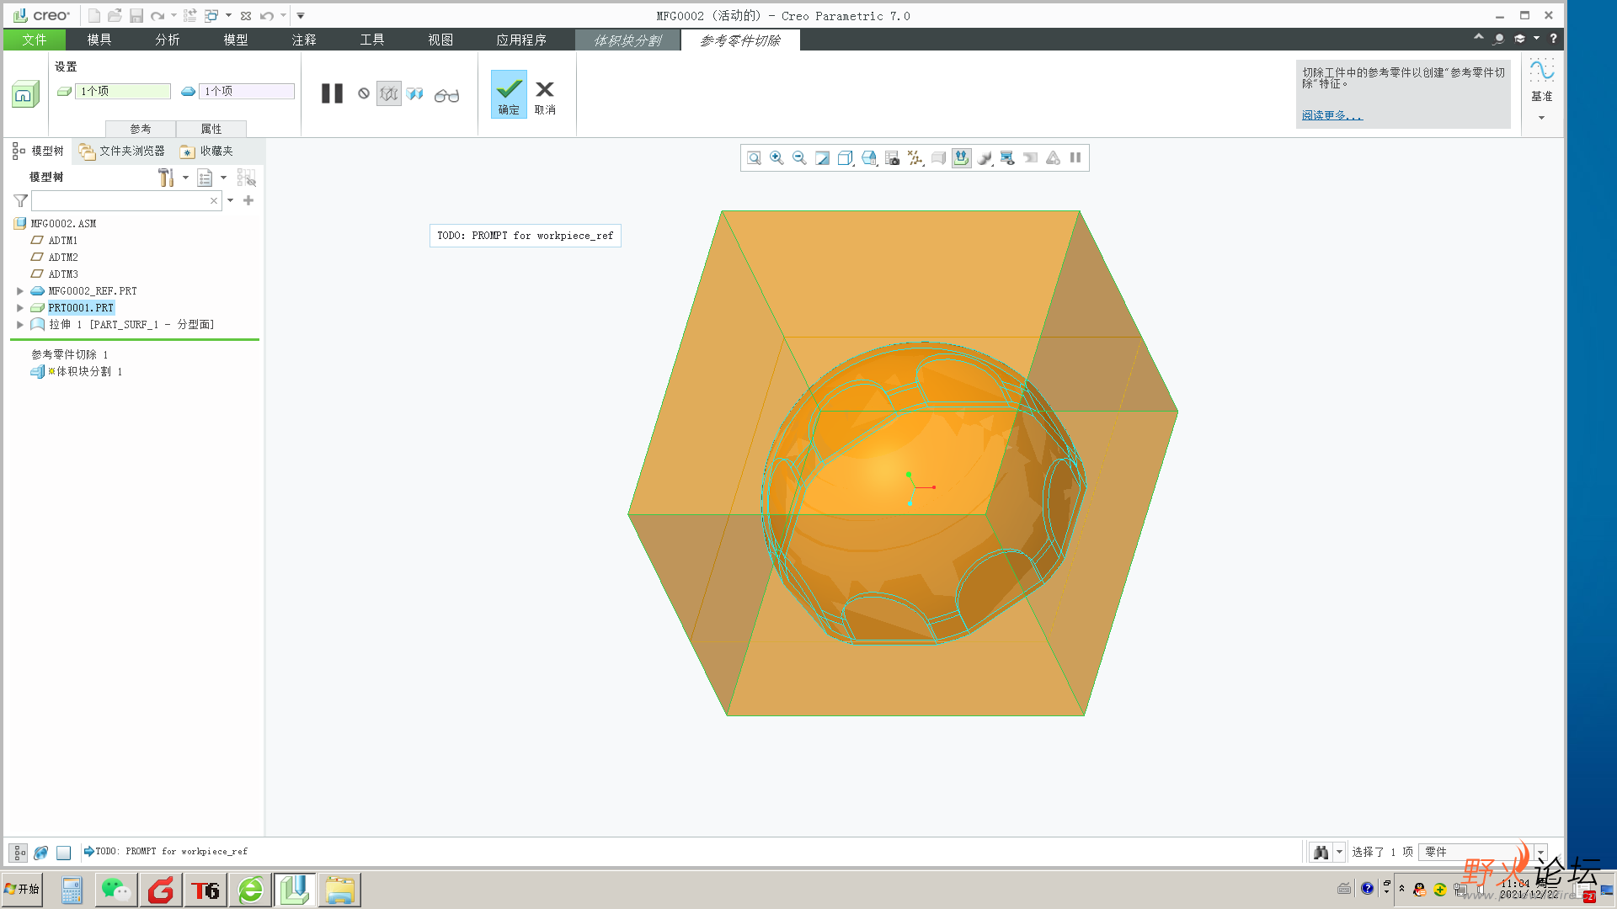Viewport: 1617px width, 909px height.
Task: Click the binoculars find icon in status bar
Action: coord(1321,852)
